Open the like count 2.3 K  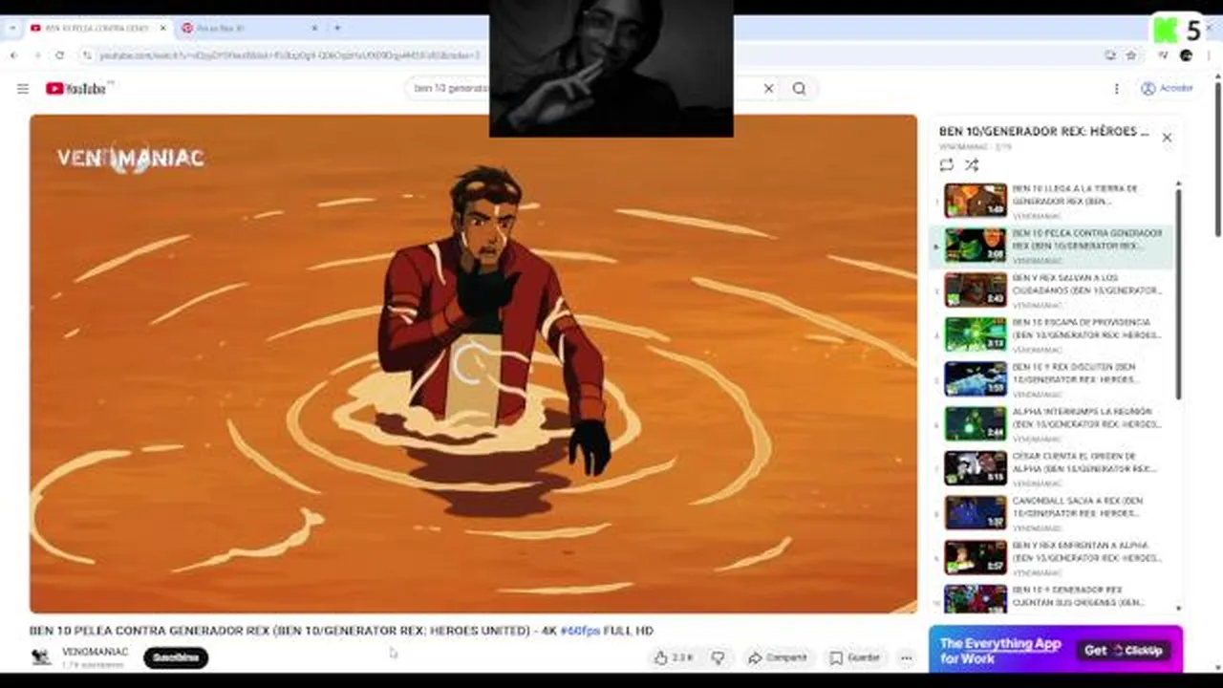point(682,657)
